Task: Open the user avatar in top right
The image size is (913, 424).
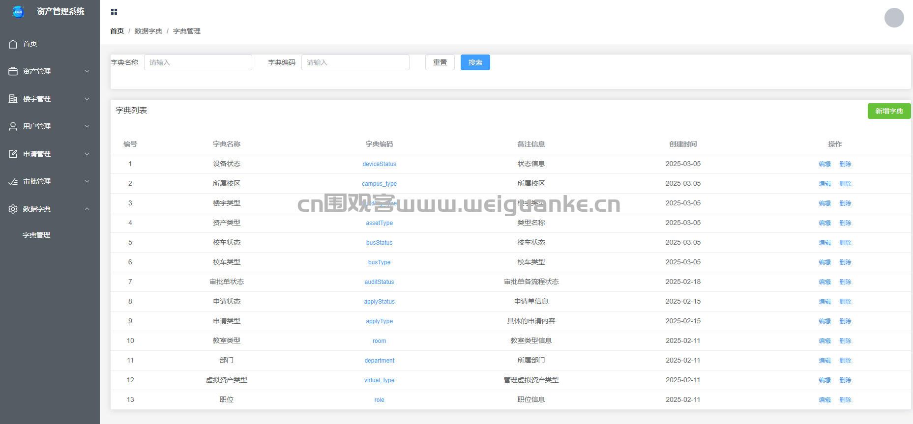Action: [x=894, y=18]
